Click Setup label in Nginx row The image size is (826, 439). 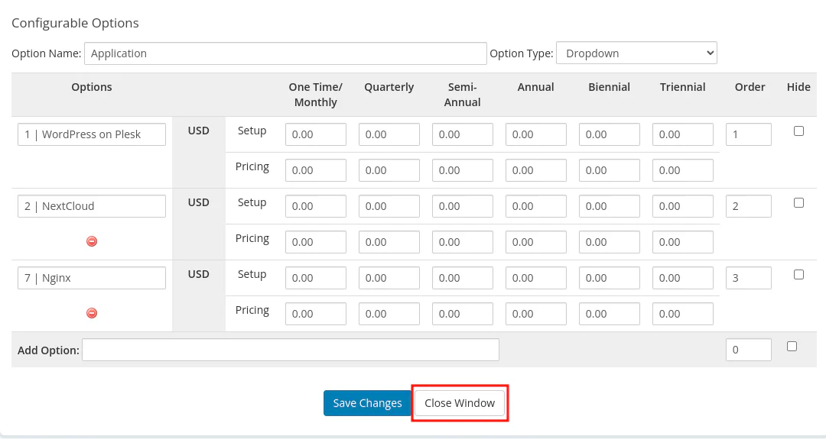coord(252,274)
